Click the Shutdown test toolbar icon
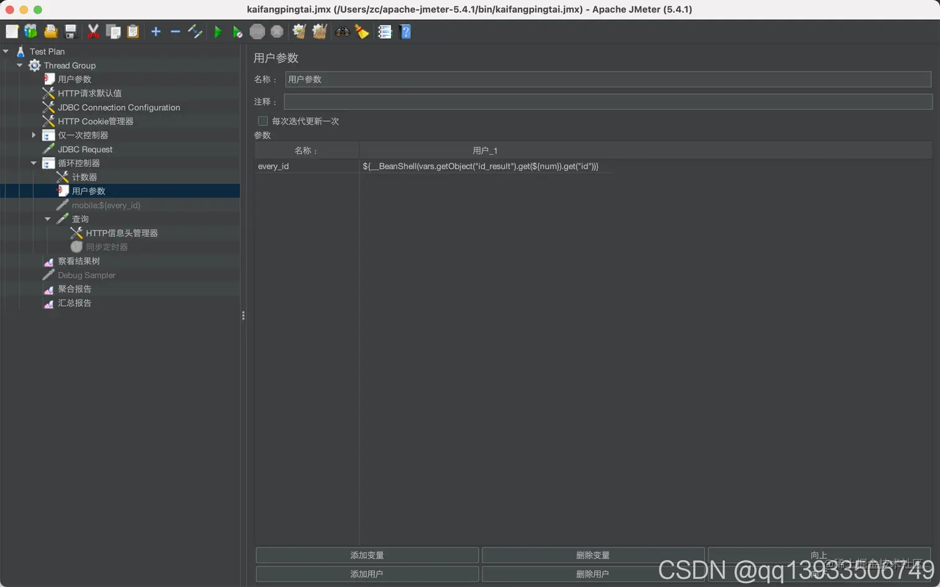Screen dimensions: 940x587 [277, 32]
